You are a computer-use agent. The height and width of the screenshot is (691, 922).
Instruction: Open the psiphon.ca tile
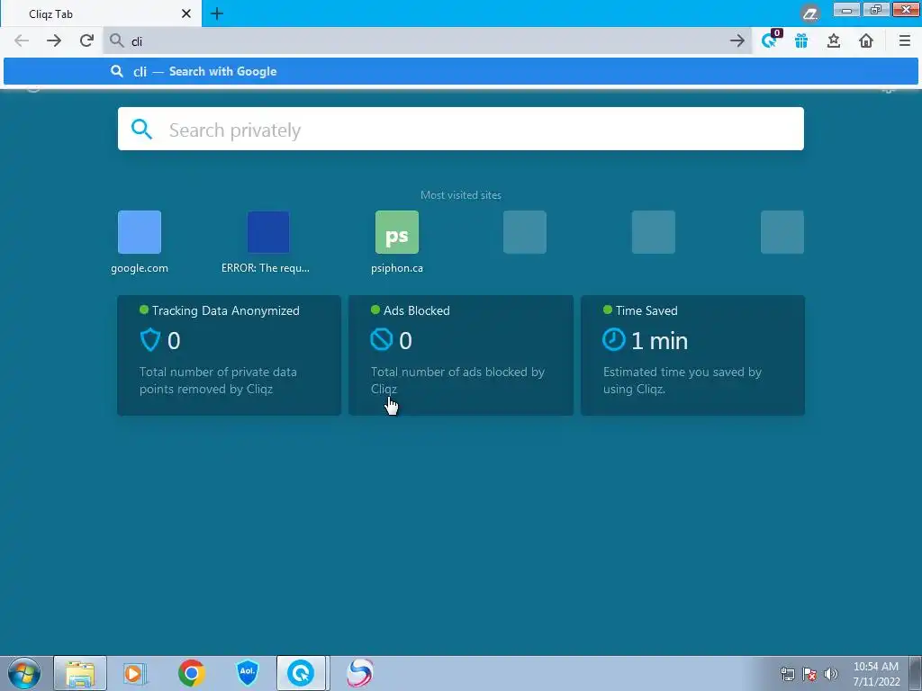pyautogui.click(x=397, y=232)
